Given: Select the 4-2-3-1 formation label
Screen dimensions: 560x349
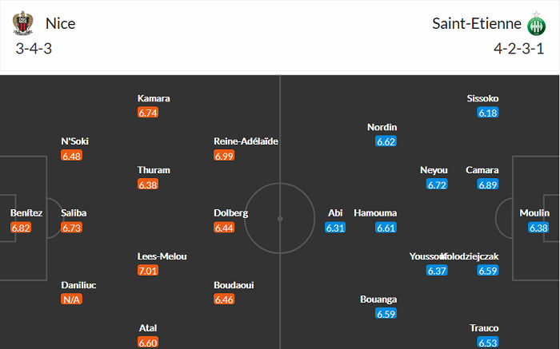Looking at the screenshot, I should click(x=519, y=48).
